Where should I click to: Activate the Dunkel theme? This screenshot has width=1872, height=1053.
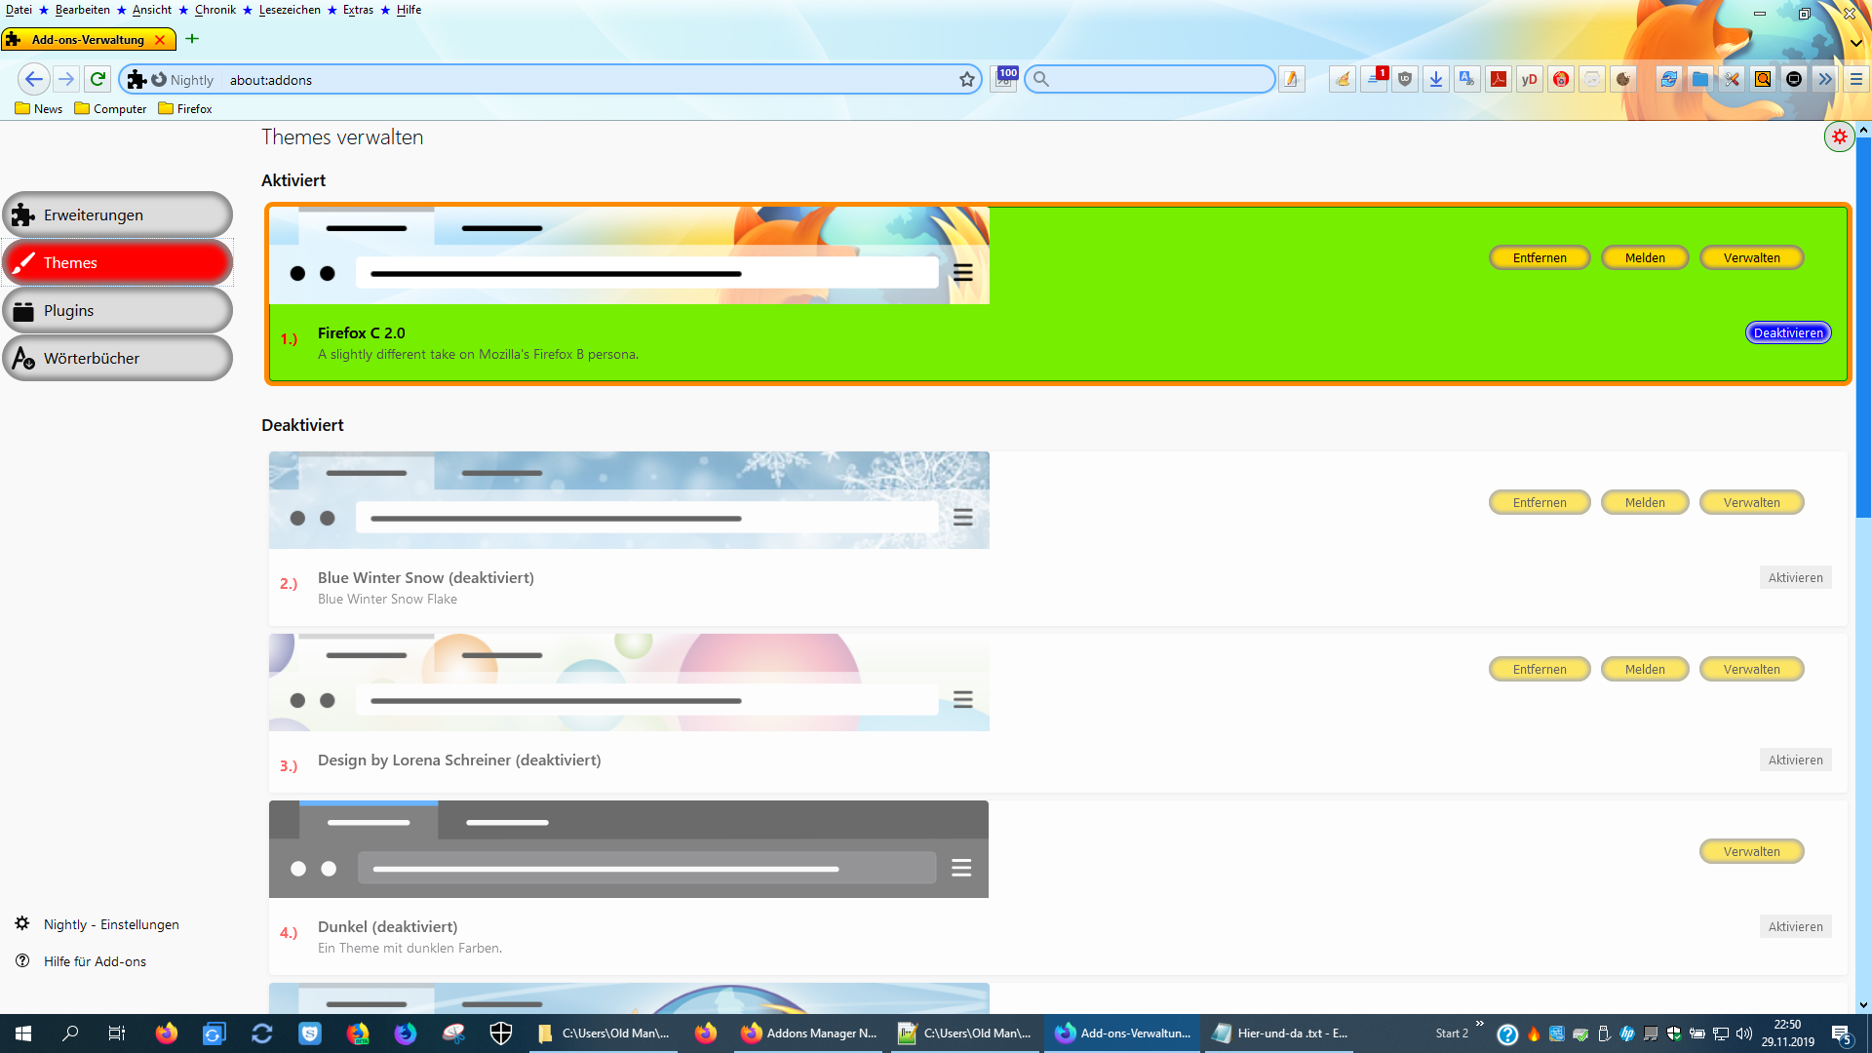[x=1795, y=927]
